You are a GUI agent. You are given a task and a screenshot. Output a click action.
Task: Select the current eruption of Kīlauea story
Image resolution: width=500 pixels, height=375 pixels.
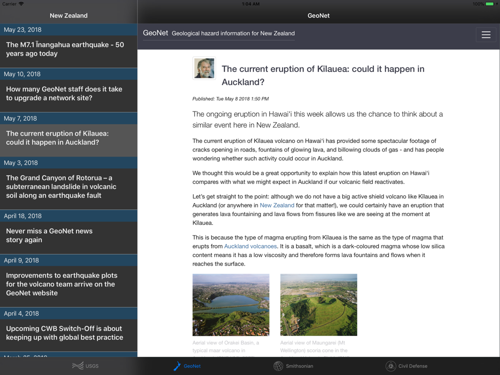pyautogui.click(x=68, y=140)
